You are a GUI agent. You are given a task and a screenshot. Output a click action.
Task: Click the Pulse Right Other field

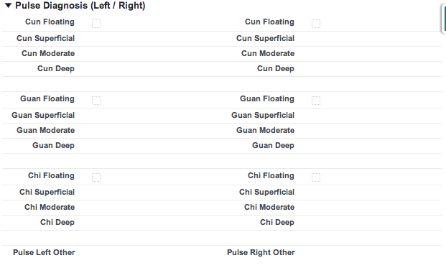point(370,253)
